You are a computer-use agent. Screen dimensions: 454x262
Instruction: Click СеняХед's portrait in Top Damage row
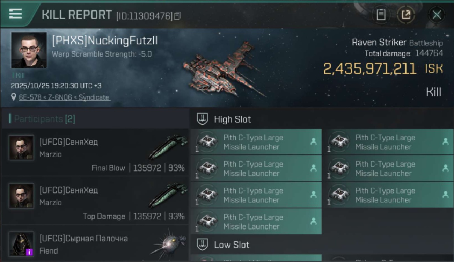tap(21, 196)
